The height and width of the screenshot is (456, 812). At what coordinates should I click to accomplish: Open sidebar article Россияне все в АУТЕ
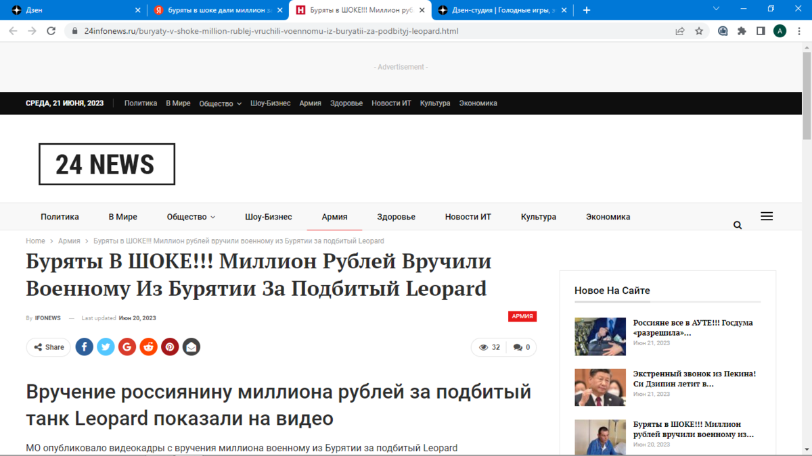693,328
